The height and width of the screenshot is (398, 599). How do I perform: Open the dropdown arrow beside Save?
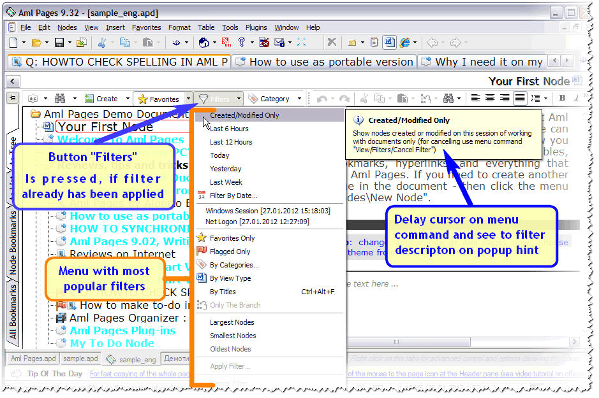pos(70,43)
